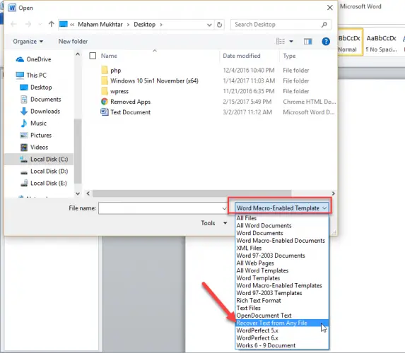Select the php folder icon
Image resolution: width=405 pixels, height=353 pixels.
(105, 70)
